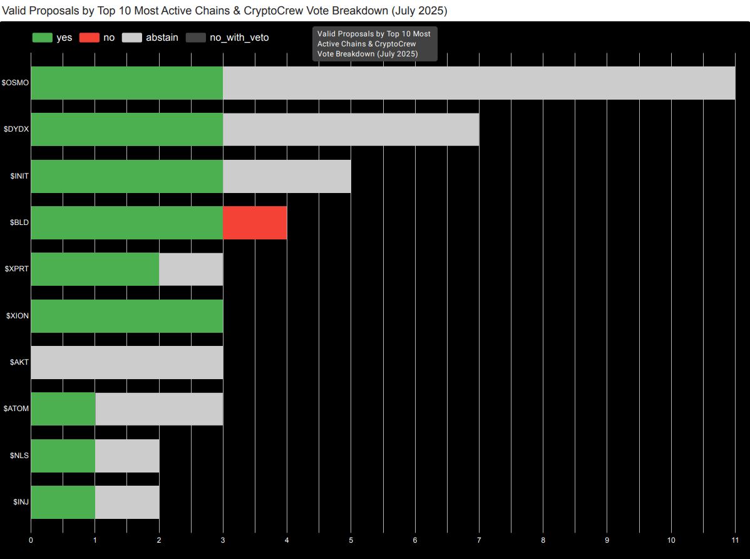Screen dimensions: 750x559
Task: Select the gray abstain bar for $OSMO
Action: pyautogui.click(x=479, y=83)
